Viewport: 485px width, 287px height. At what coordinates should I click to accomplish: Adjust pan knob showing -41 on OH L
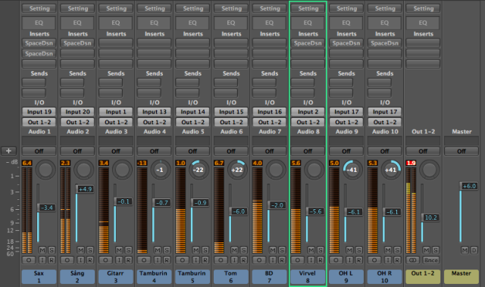tap(352, 170)
